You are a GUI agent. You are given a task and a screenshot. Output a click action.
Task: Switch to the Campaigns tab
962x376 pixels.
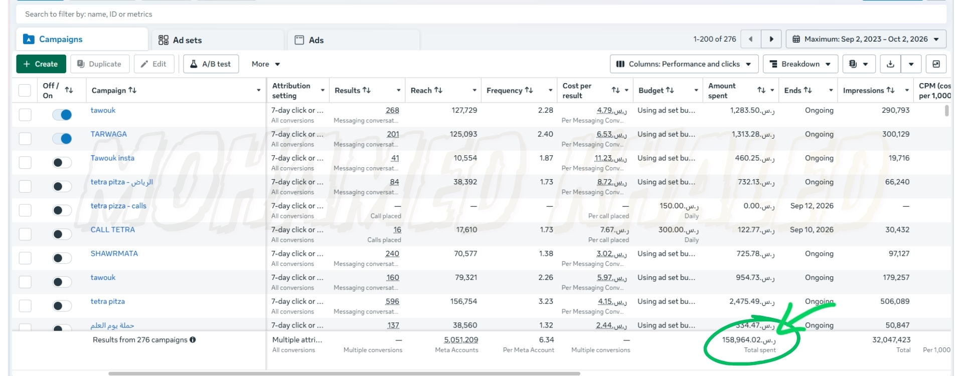coord(82,40)
